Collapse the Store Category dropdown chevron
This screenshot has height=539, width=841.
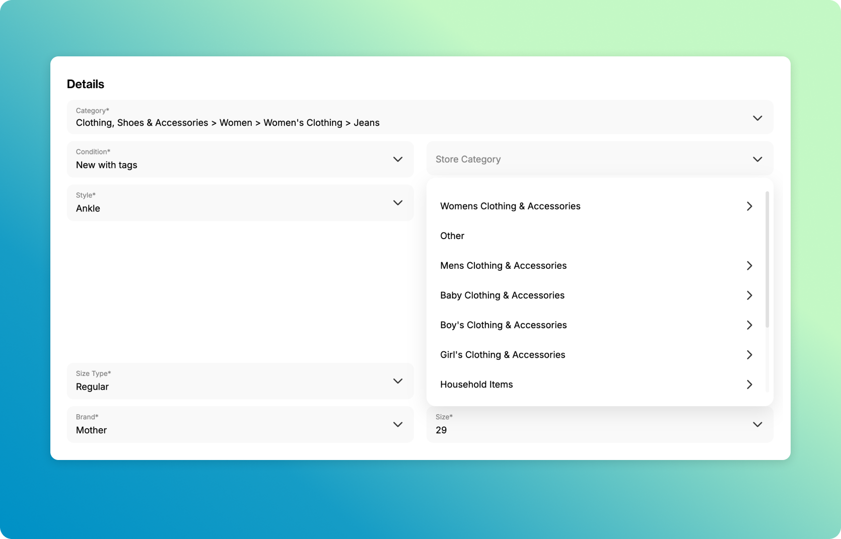coord(757,159)
